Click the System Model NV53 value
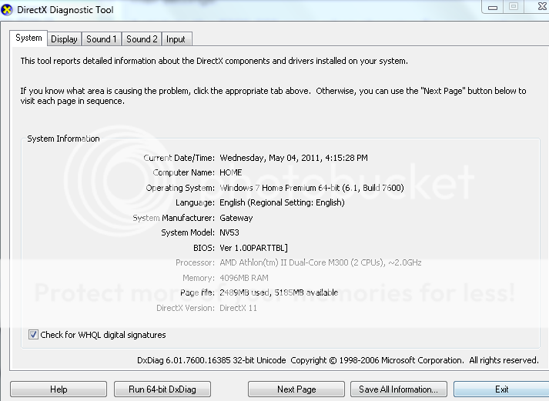The height and width of the screenshot is (401, 549). [x=232, y=232]
